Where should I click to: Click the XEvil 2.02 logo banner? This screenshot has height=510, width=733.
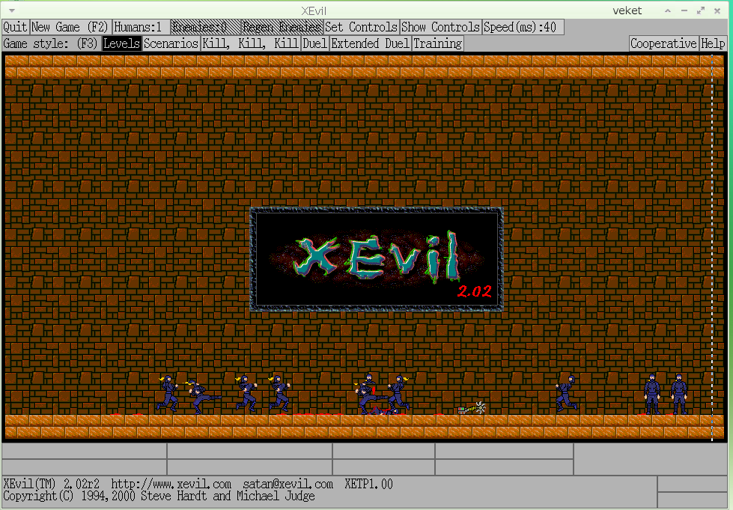377,259
